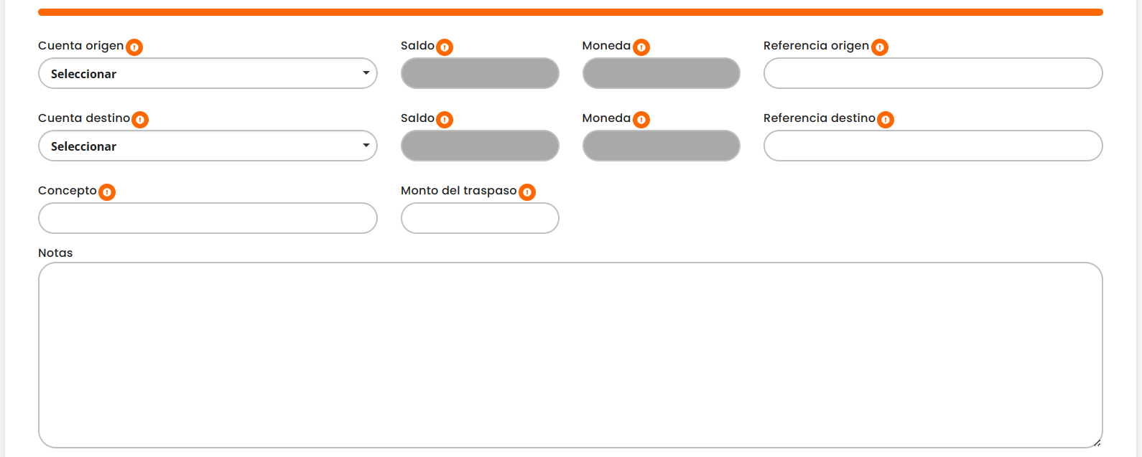Open the Cuenta origen dropdown
1142x457 pixels.
(x=208, y=73)
